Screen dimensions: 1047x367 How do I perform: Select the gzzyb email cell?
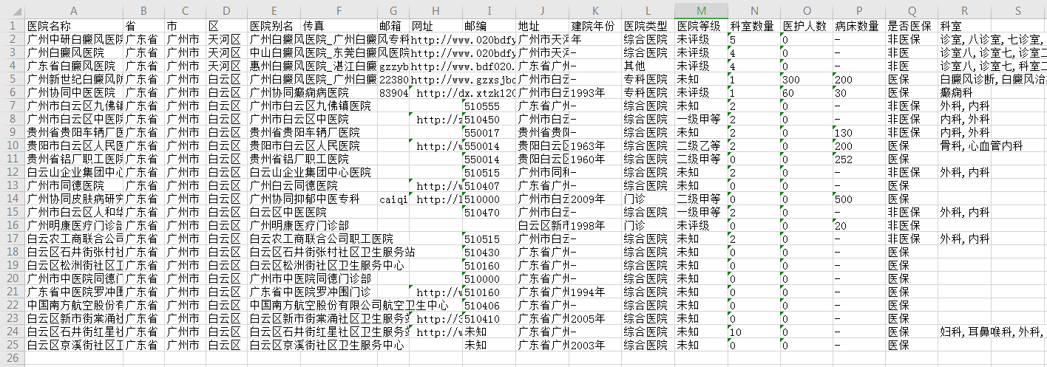tap(393, 66)
